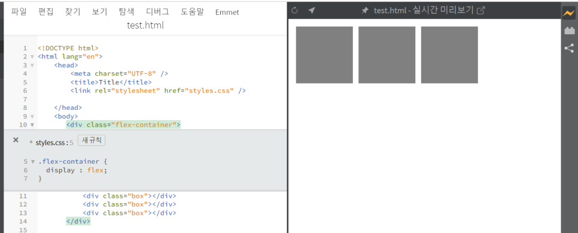Image resolution: width=578 pixels, height=233 pixels.
Task: Click the middle gray box in the preview
Action: (387, 55)
